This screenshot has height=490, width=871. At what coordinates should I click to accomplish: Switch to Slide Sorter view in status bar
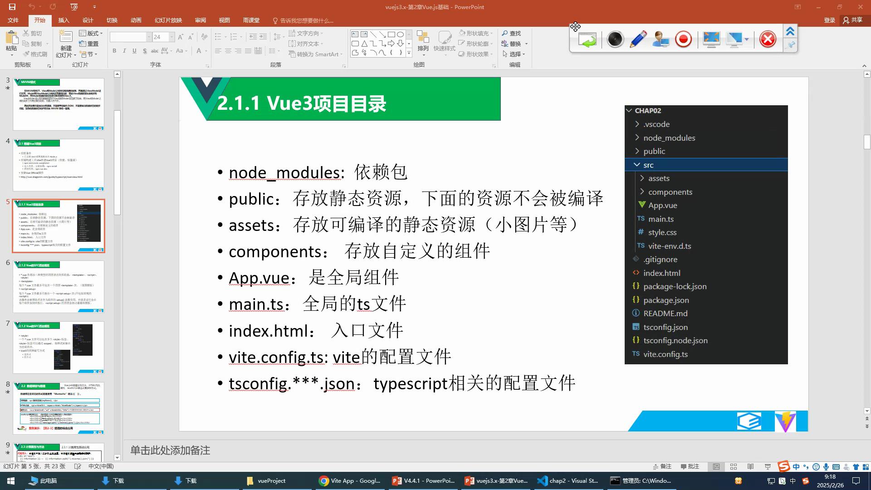click(734, 466)
